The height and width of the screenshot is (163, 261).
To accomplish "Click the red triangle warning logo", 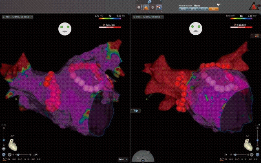I will coord(254,6).
